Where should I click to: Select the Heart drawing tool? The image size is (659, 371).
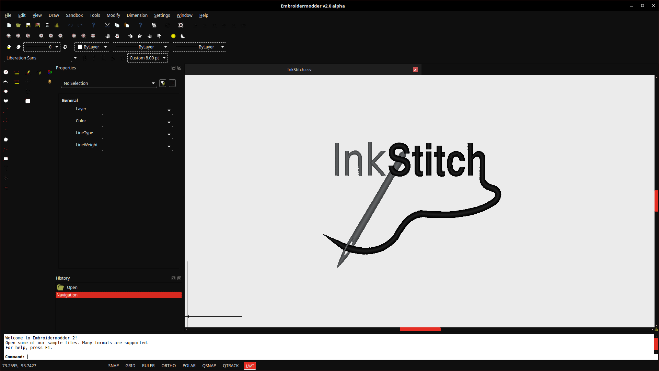click(5, 101)
